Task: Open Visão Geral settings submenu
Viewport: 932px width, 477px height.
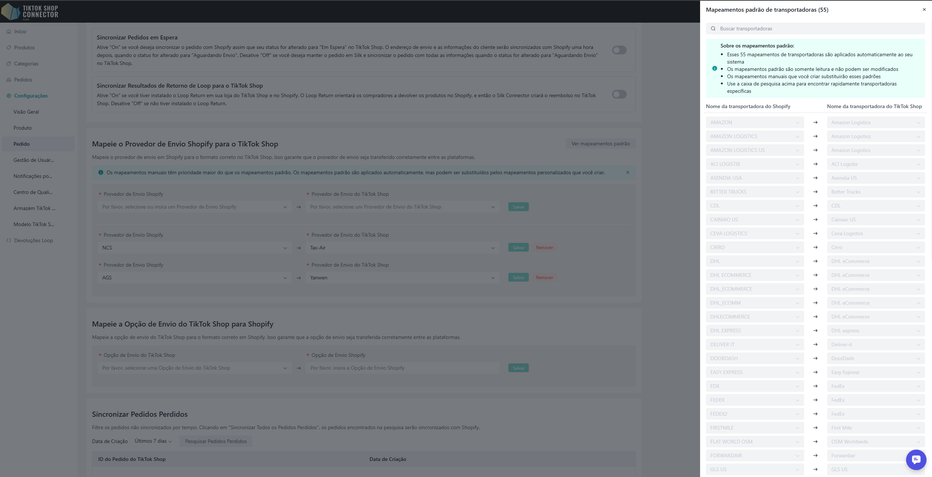Action: [26, 112]
